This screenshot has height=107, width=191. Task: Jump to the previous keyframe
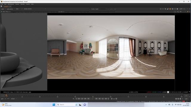(x=82, y=99)
